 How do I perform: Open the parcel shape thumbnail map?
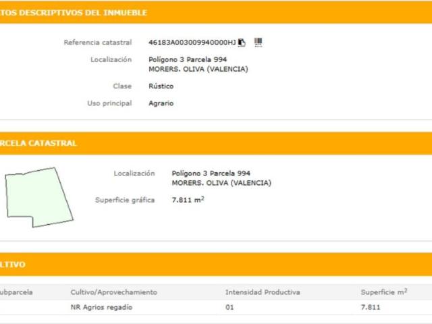[x=39, y=197]
